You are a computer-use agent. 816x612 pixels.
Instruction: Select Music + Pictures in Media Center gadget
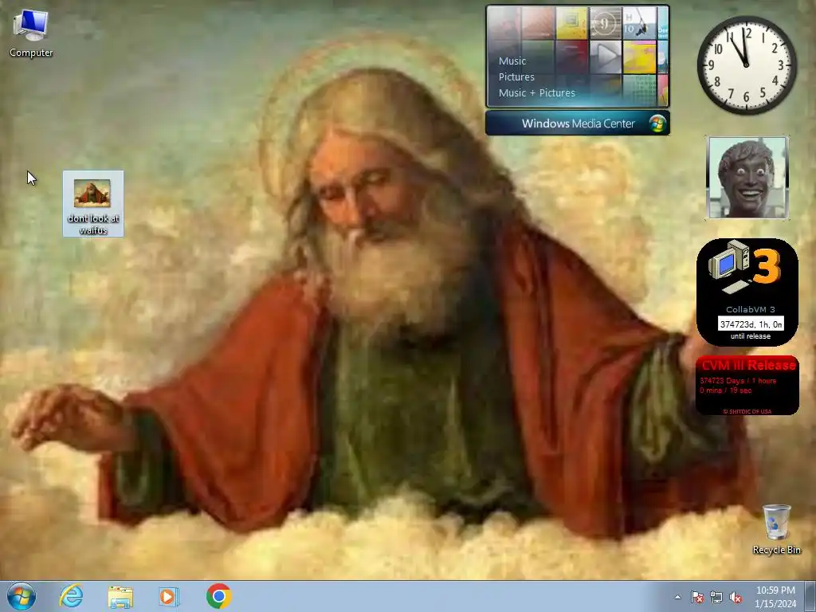click(x=537, y=92)
